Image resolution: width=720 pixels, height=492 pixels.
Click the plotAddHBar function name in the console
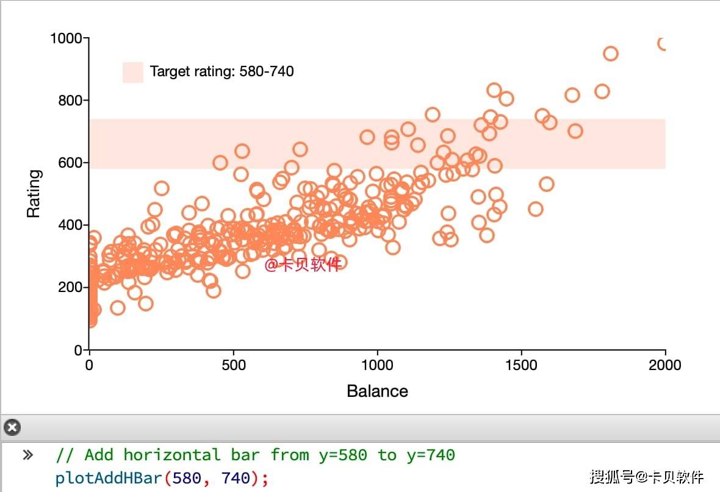(x=109, y=477)
